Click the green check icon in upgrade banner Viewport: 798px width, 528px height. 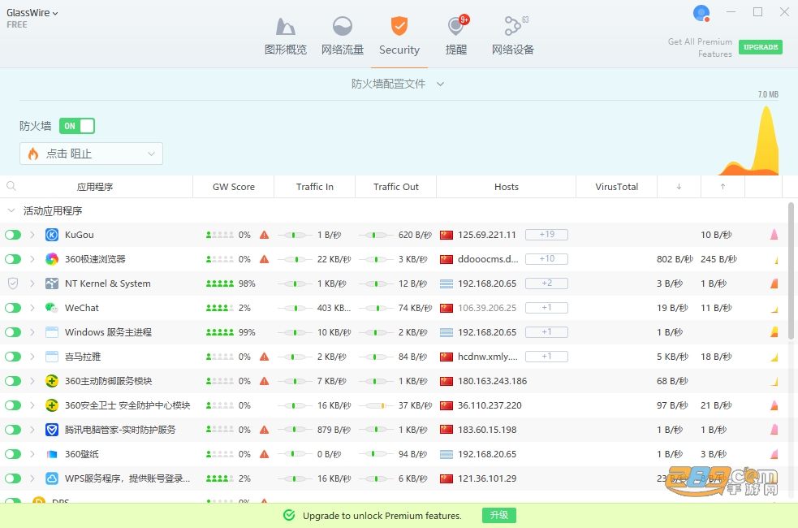pyautogui.click(x=289, y=515)
